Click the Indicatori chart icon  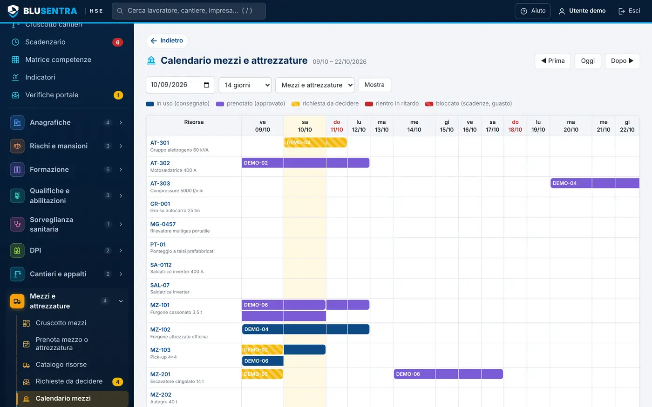(15, 77)
